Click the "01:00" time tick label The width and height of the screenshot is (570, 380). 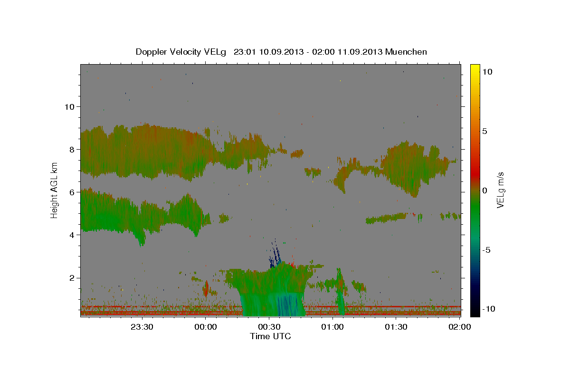(x=332, y=327)
